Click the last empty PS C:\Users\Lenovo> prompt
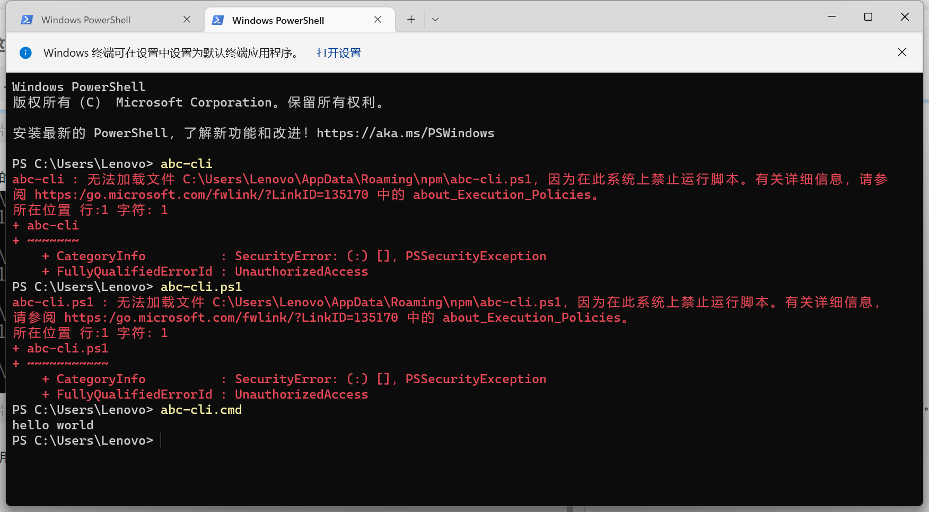The height and width of the screenshot is (512, 929). (x=83, y=440)
